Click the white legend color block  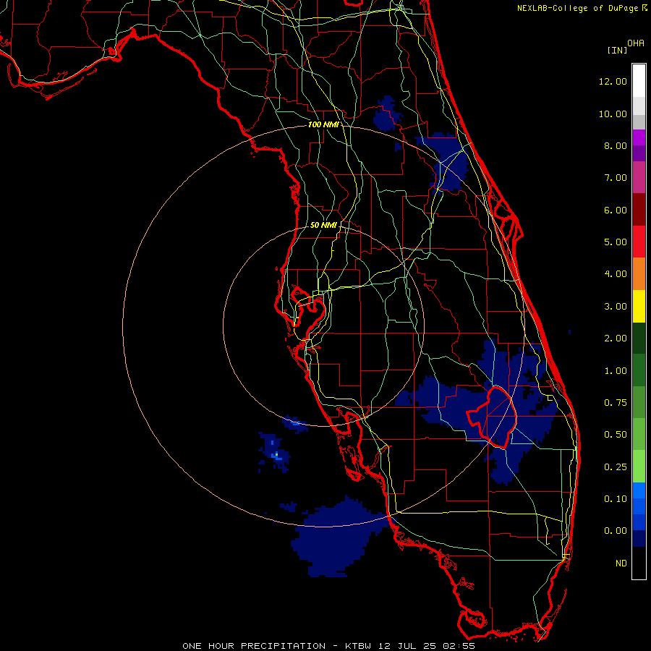point(639,81)
